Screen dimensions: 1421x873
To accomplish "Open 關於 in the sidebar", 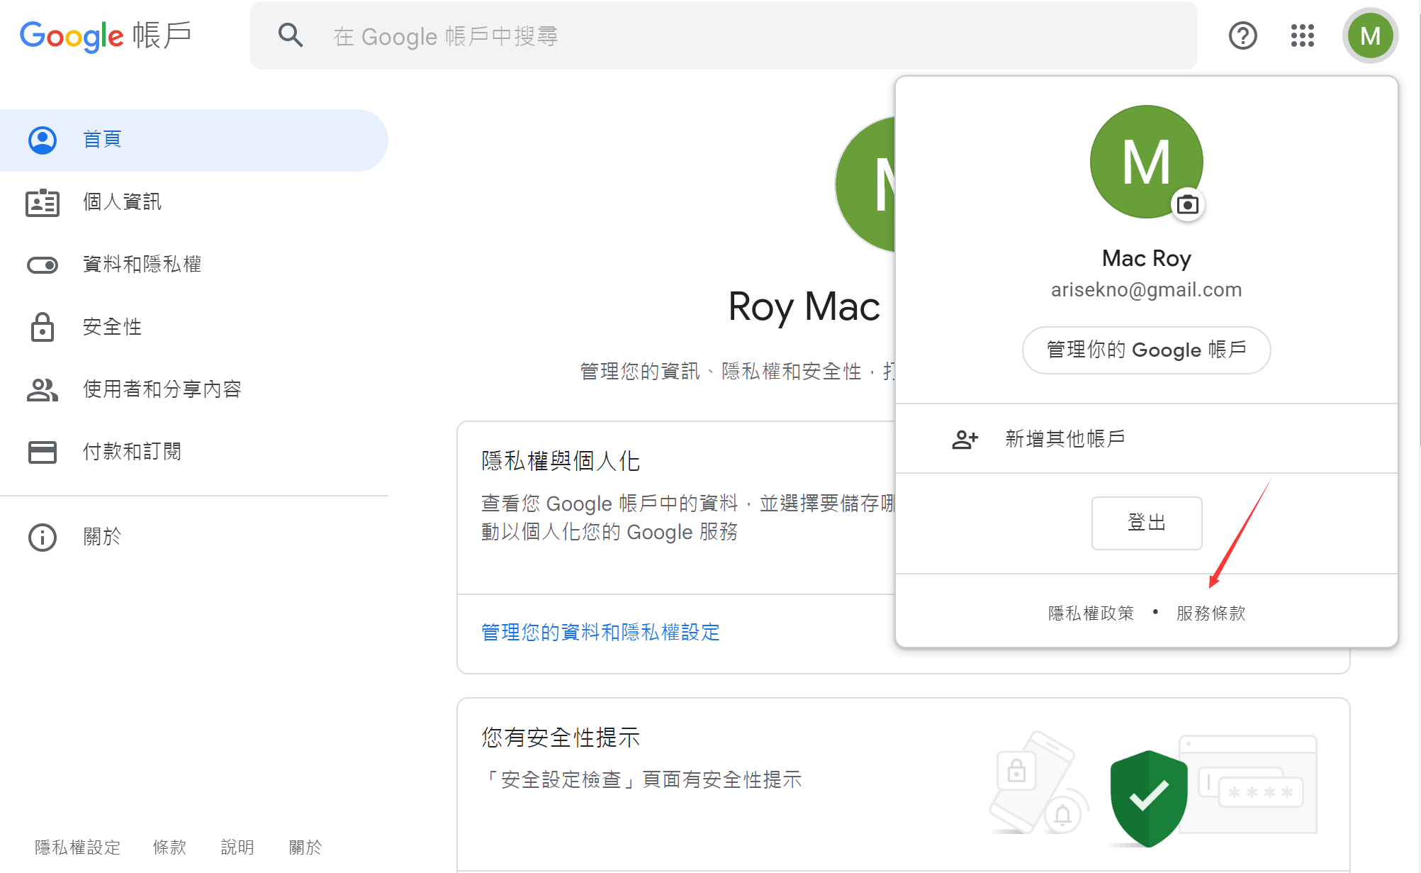I will point(193,537).
